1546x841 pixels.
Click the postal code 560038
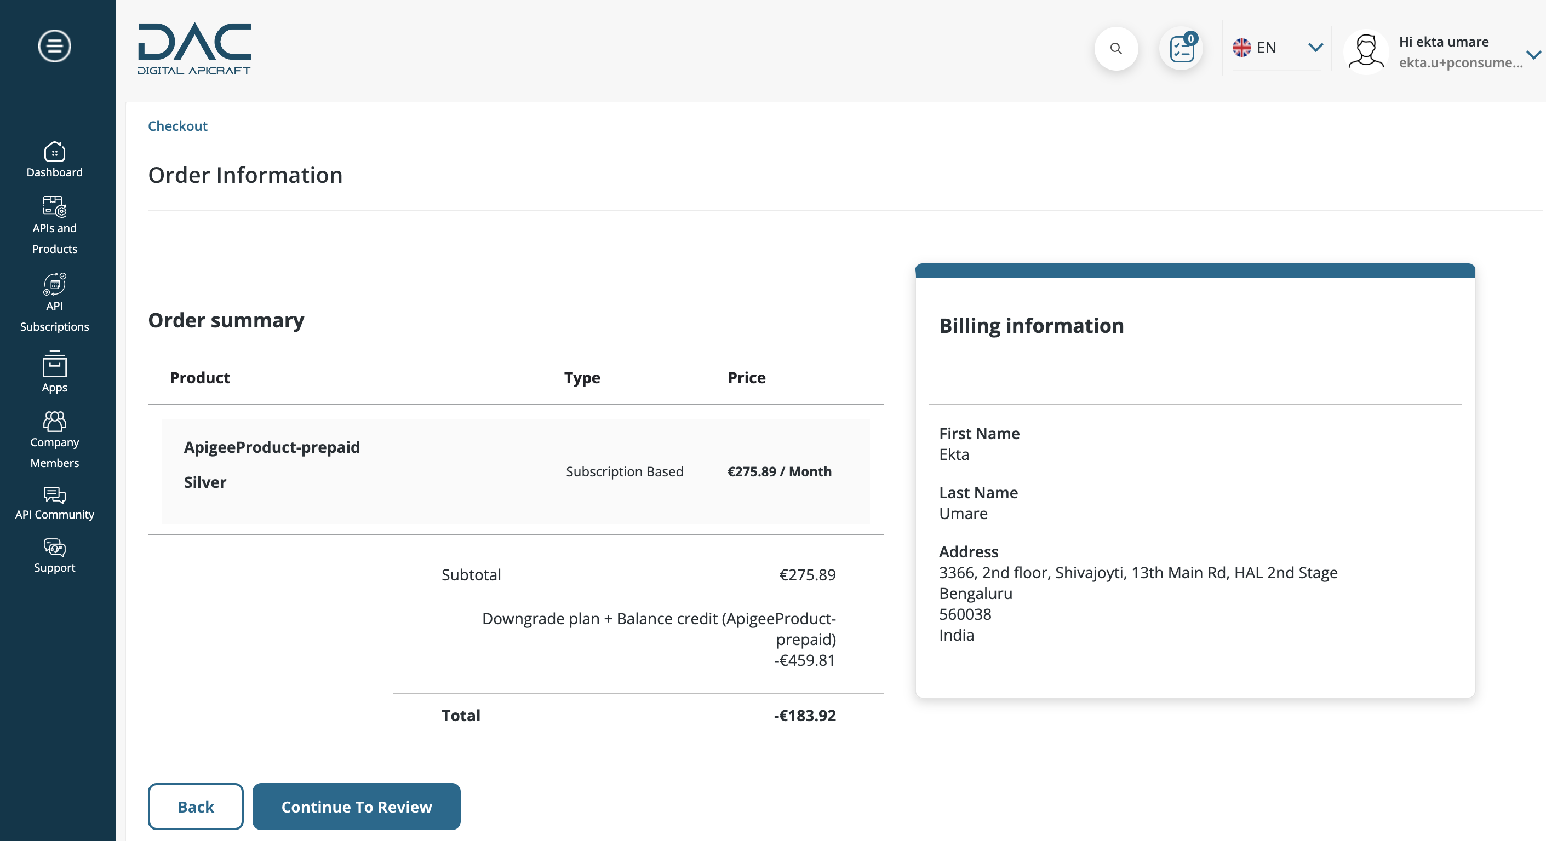click(x=964, y=614)
